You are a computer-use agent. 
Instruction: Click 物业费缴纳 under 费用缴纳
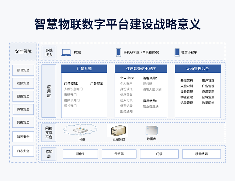[151, 106]
